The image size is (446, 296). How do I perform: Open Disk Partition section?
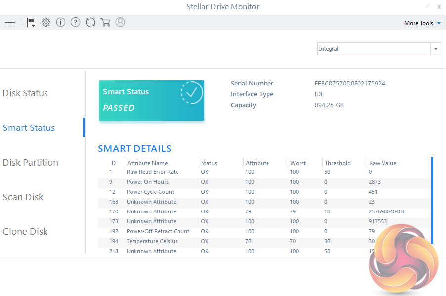coord(30,163)
